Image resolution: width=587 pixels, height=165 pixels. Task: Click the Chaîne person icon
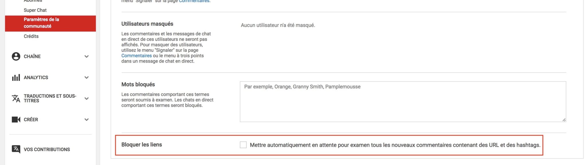[x=15, y=56]
